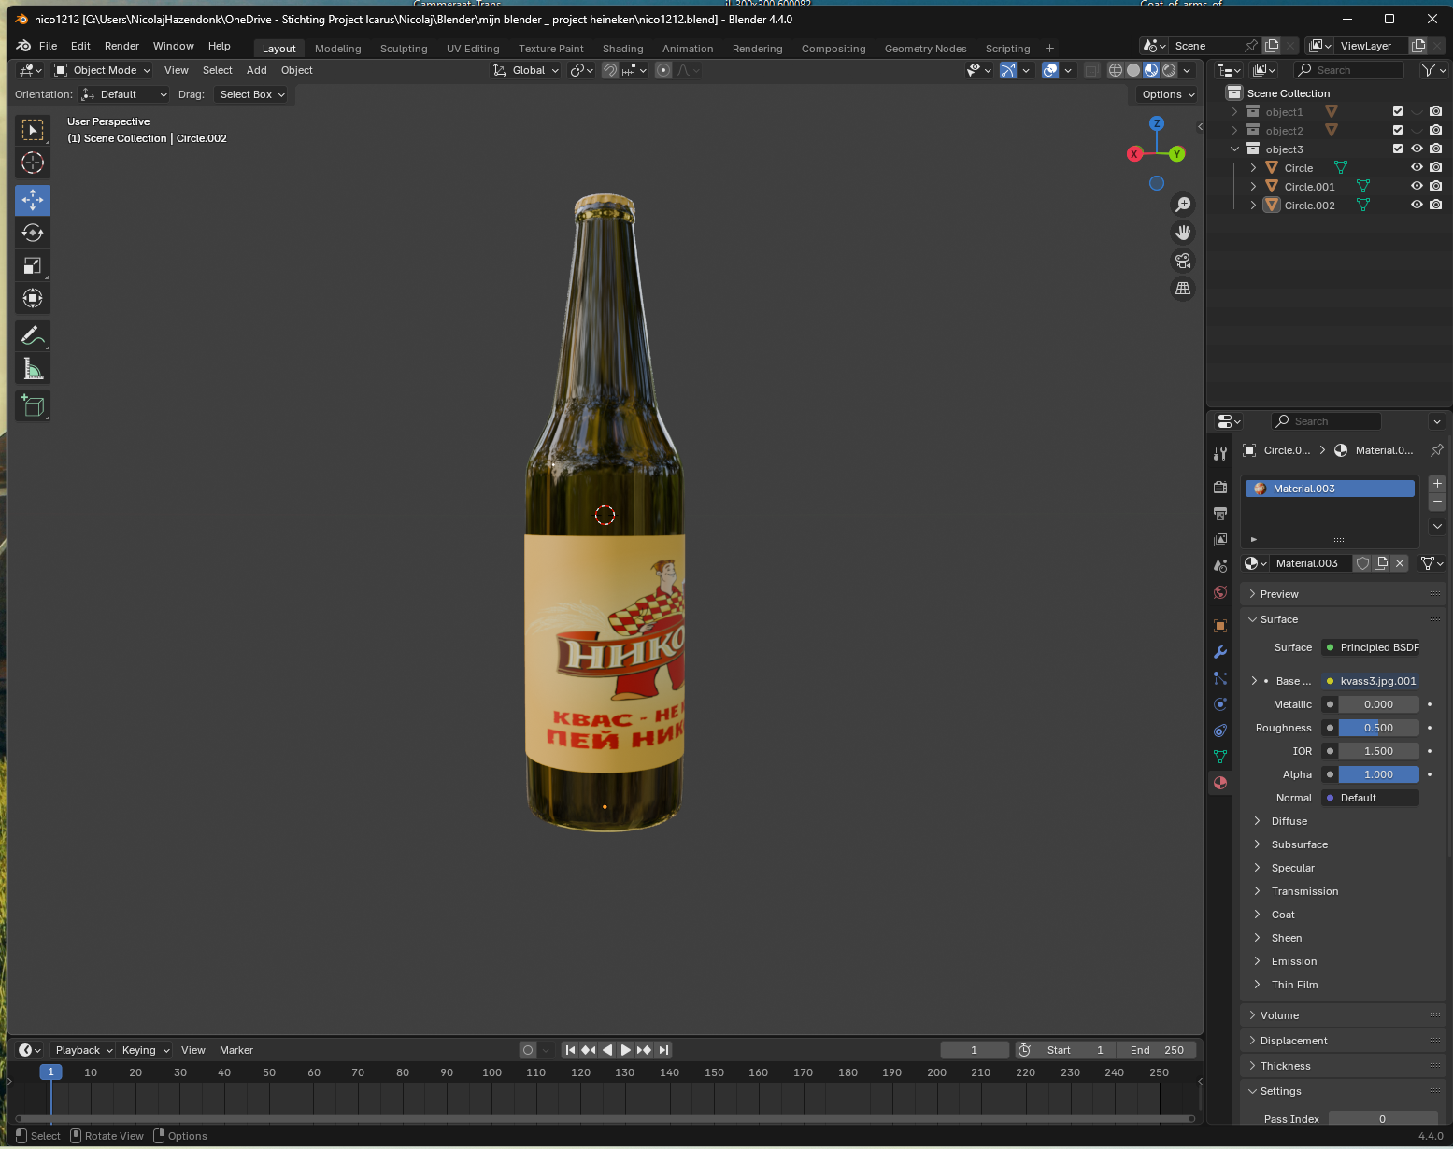Image resolution: width=1453 pixels, height=1149 pixels.
Task: Open the Modifiers wrench properties tab
Action: tap(1220, 652)
